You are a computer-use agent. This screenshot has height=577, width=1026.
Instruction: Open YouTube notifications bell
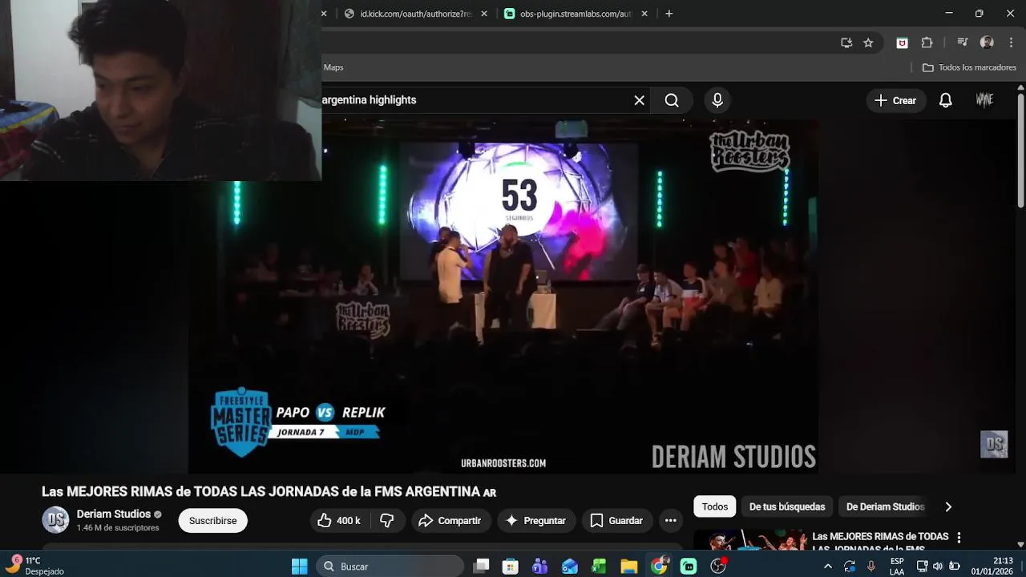[x=946, y=100]
